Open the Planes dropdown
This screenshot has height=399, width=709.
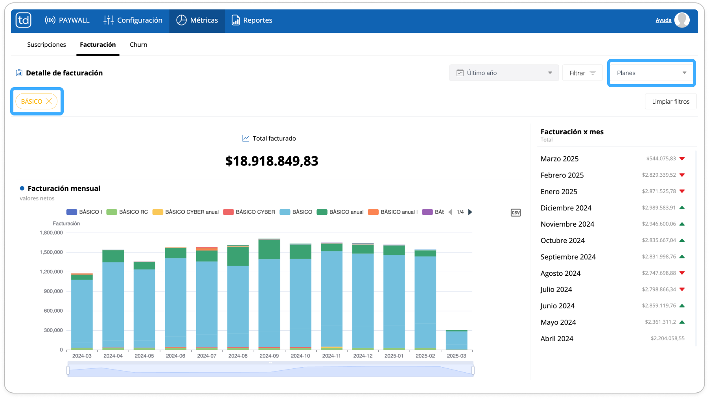pyautogui.click(x=651, y=73)
